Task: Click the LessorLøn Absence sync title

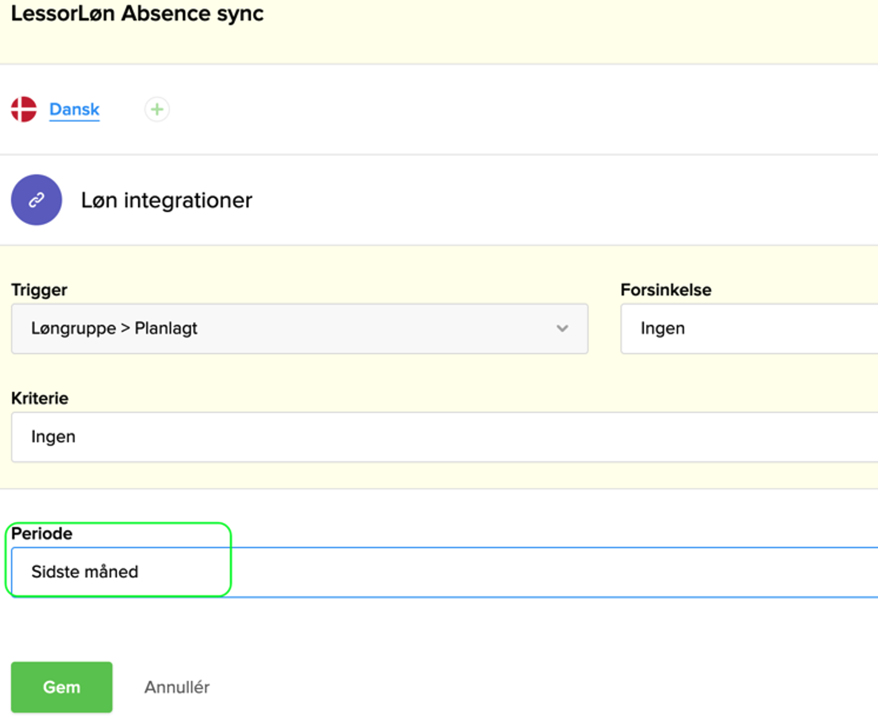Action: point(137,14)
